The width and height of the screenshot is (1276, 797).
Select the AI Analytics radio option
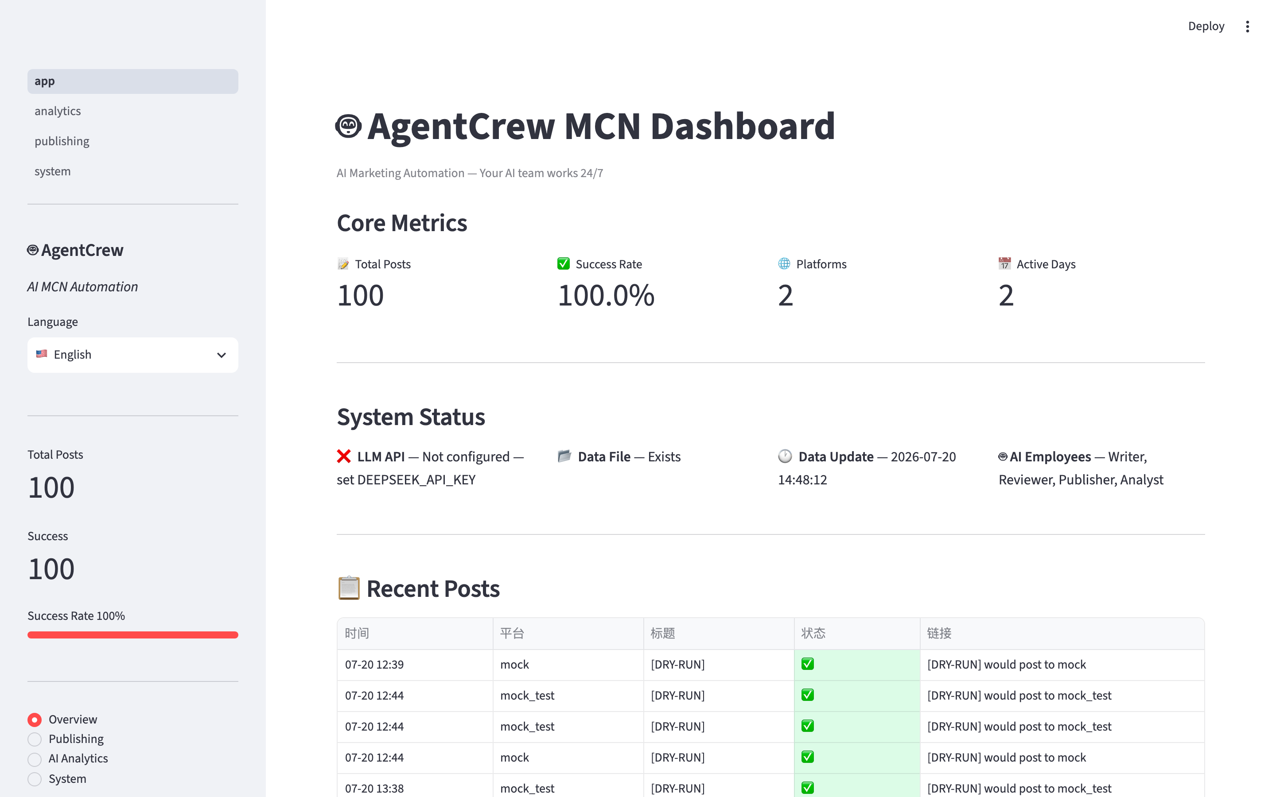click(x=34, y=759)
